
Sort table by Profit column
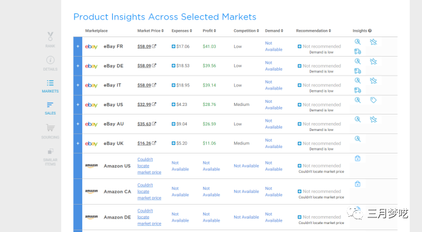[x=209, y=30]
